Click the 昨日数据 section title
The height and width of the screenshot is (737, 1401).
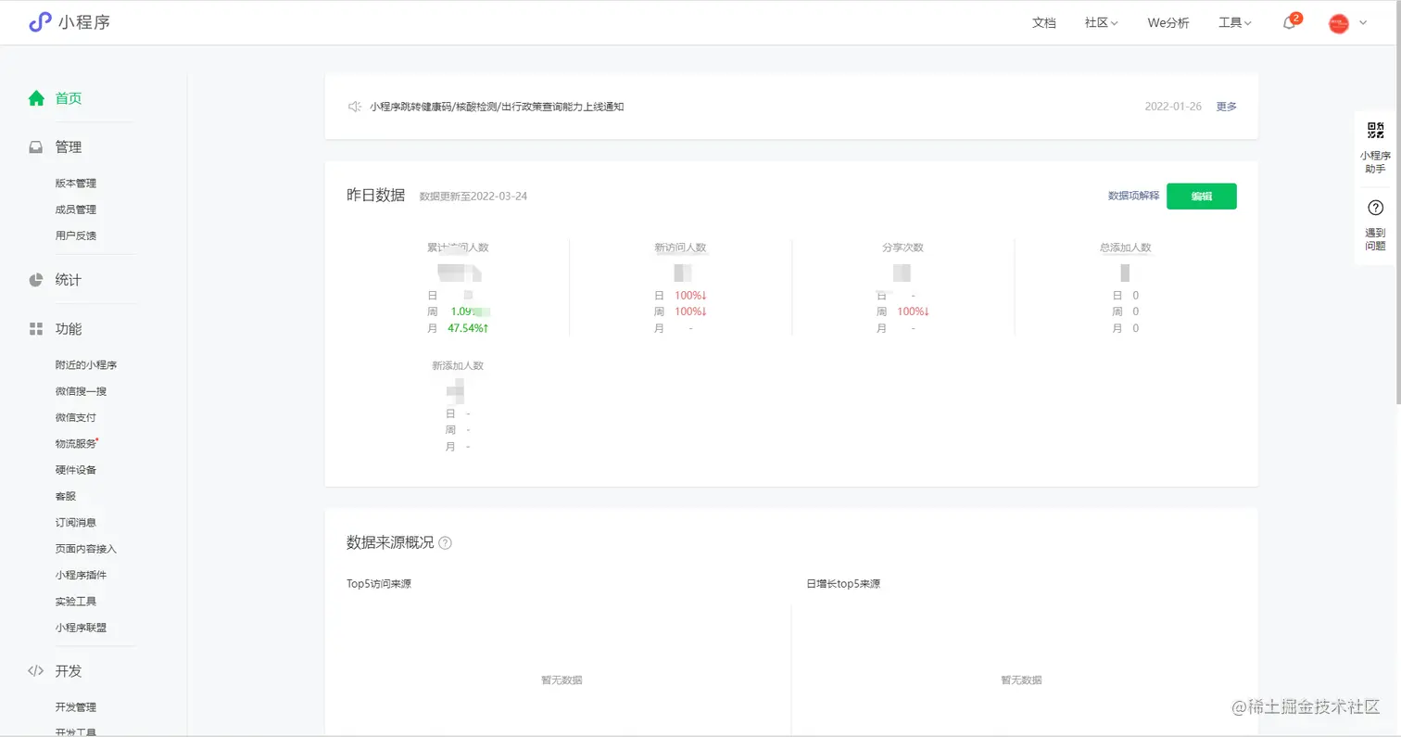(375, 196)
